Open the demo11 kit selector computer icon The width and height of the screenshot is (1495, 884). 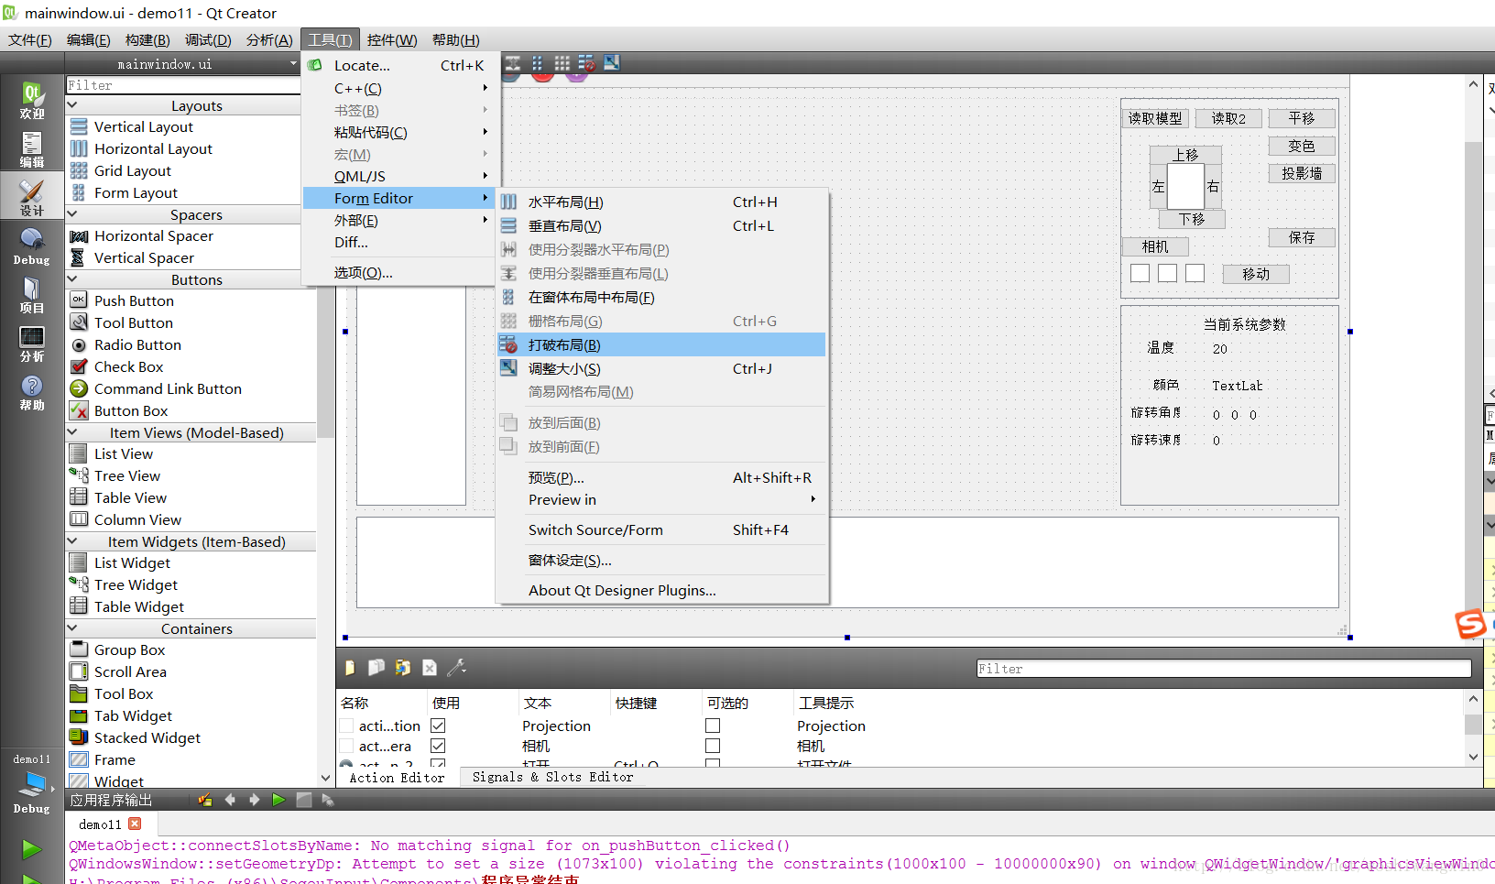click(32, 784)
